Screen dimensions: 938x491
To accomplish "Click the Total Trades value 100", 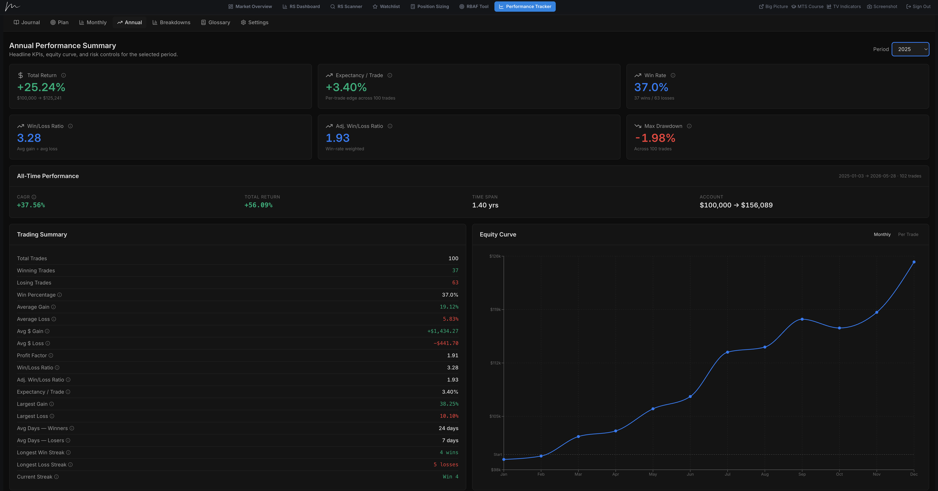I will (453, 258).
